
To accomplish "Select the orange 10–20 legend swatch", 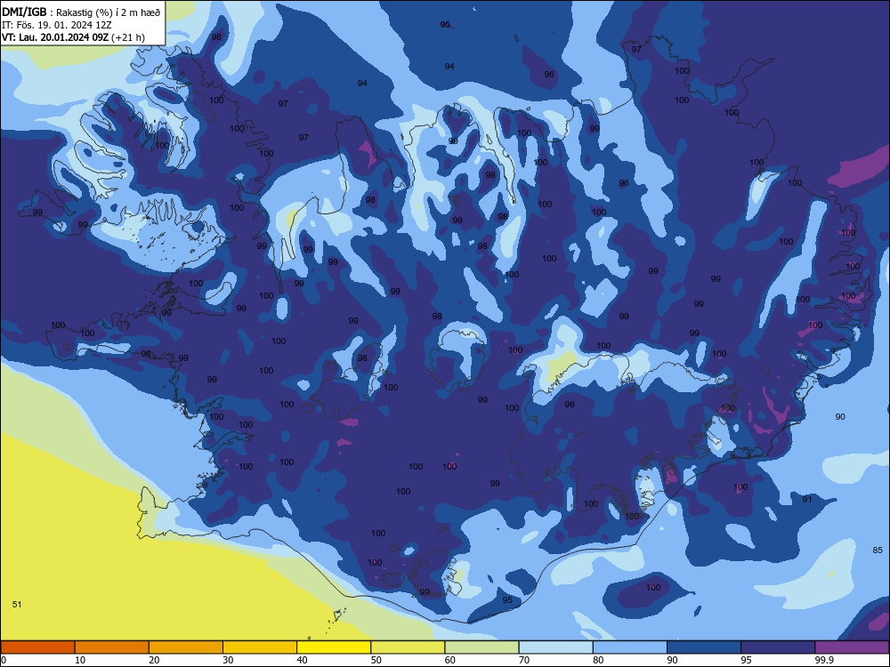I will pos(112,647).
